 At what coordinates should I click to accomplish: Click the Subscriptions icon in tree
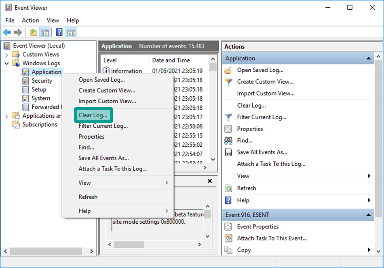(16, 125)
